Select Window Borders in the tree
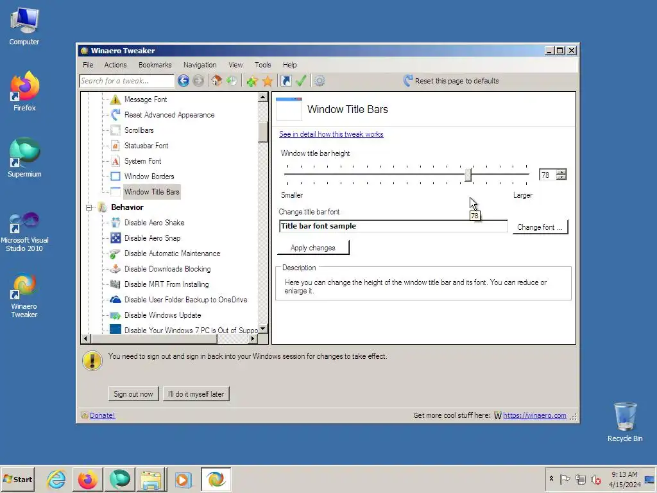Screen dimensions: 657x493 149,177
